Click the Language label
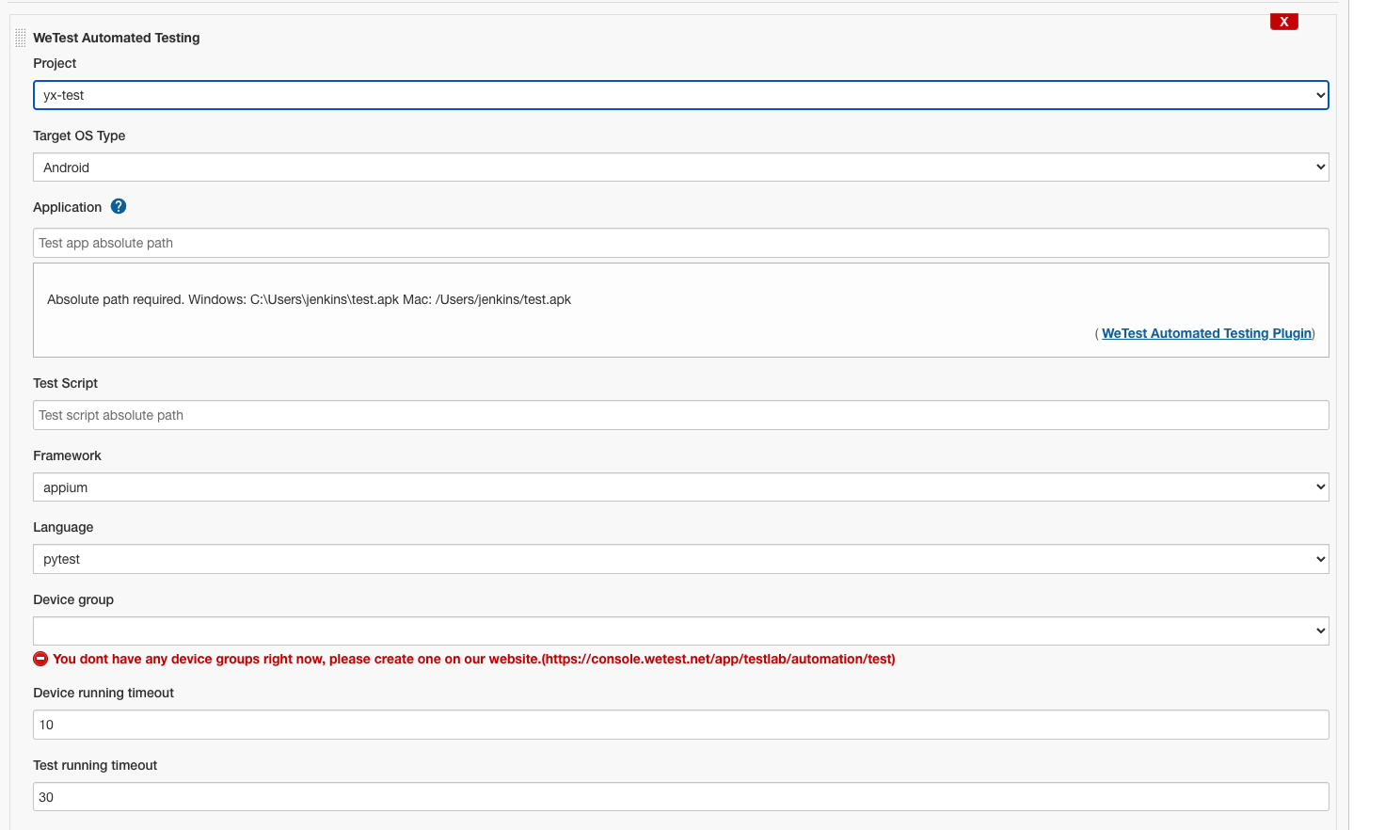This screenshot has height=830, width=1385. point(63,527)
